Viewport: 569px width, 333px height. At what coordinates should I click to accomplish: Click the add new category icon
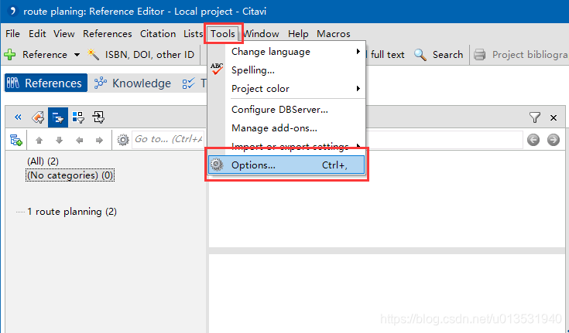16,140
